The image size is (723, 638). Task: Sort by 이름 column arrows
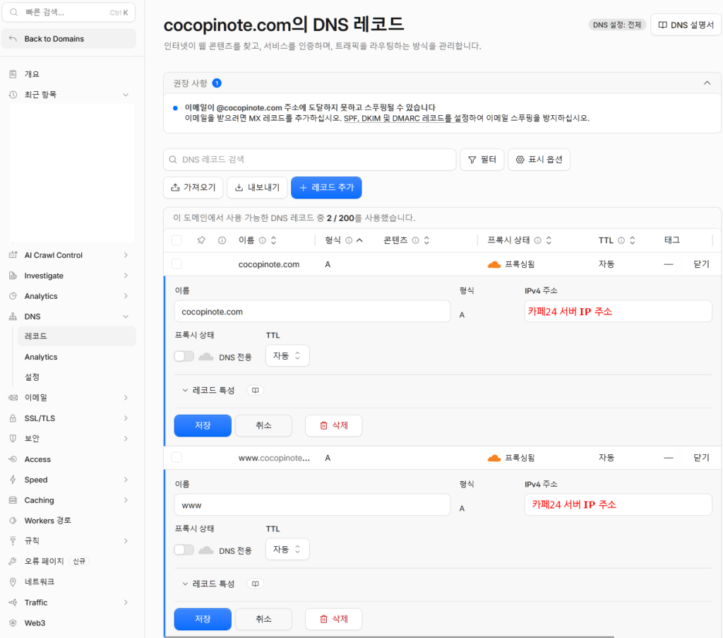(273, 240)
